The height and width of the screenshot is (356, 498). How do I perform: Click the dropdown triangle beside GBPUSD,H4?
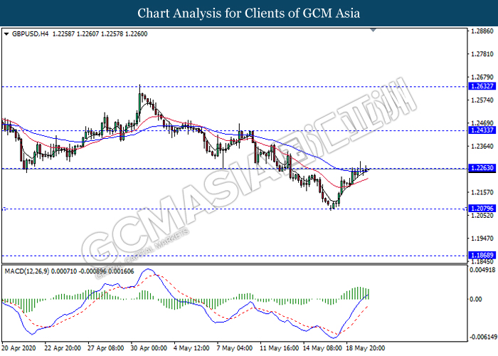pyautogui.click(x=6, y=34)
